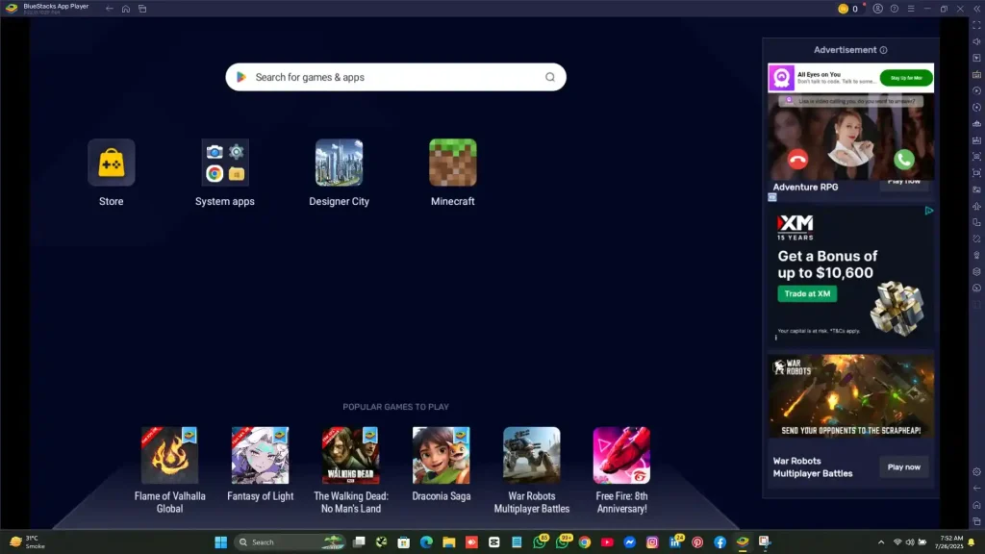This screenshot has height=554, width=985.
Task: Click the Google Play icon in search bar
Action: click(x=241, y=77)
